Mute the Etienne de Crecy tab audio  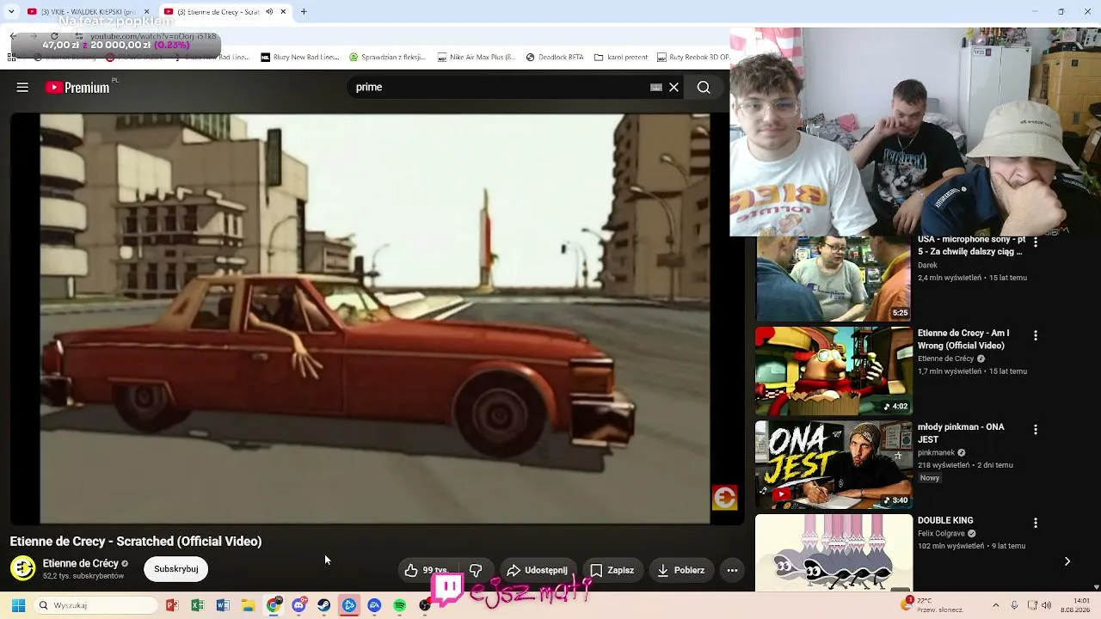(x=269, y=12)
